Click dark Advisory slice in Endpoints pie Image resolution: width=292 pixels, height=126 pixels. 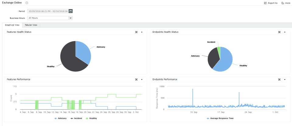[x=212, y=58]
